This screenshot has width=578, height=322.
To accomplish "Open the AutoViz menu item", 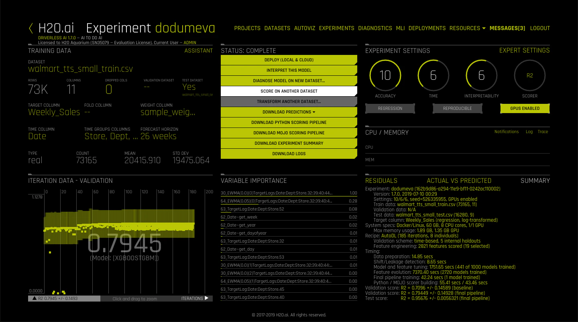I will pyautogui.click(x=305, y=28).
